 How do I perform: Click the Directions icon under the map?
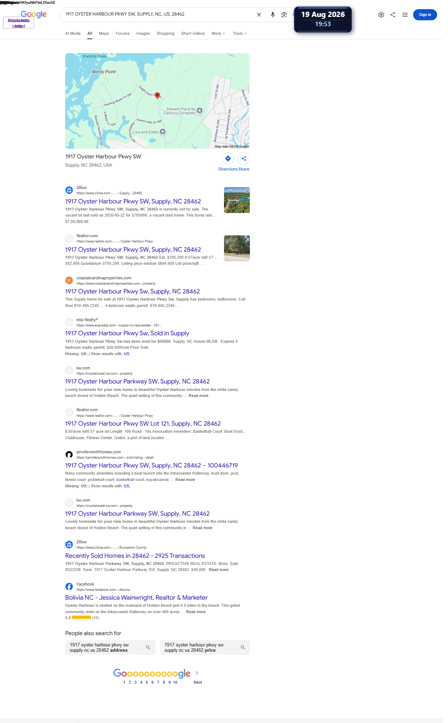(228, 158)
